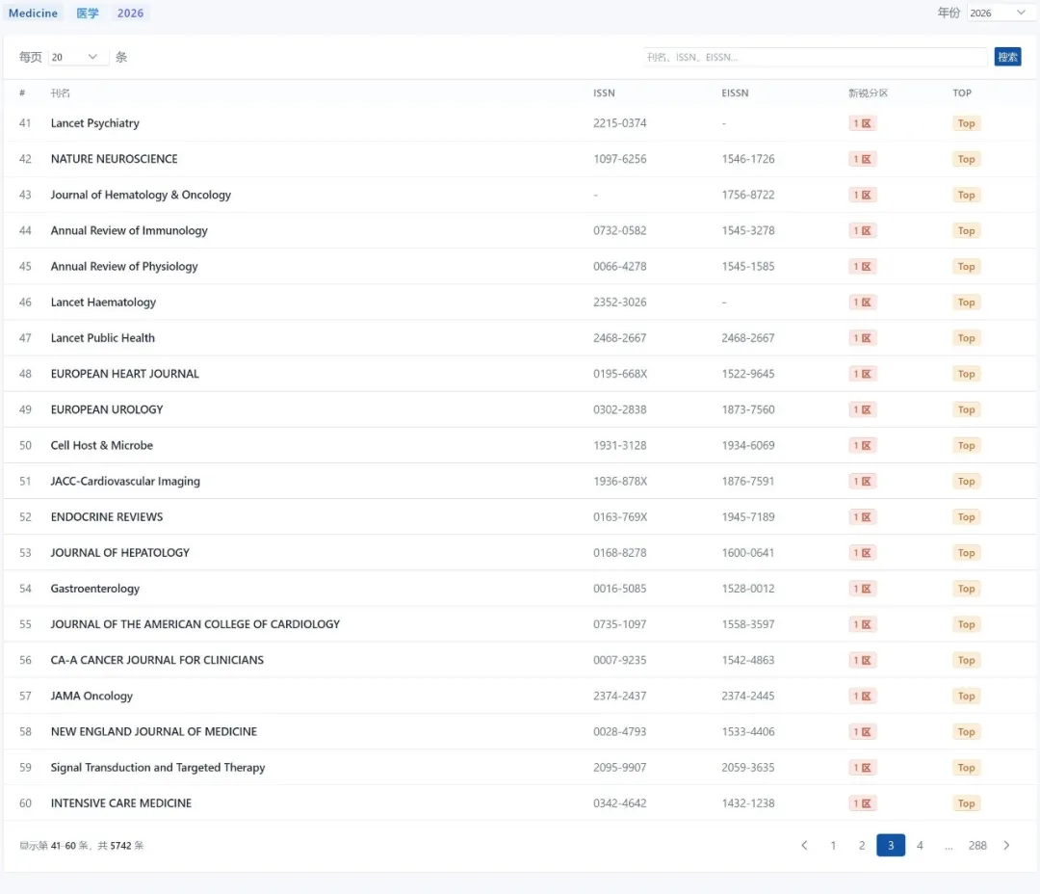Focus the journal name/ISSN search field
This screenshot has width=1040, height=894.
coord(815,57)
